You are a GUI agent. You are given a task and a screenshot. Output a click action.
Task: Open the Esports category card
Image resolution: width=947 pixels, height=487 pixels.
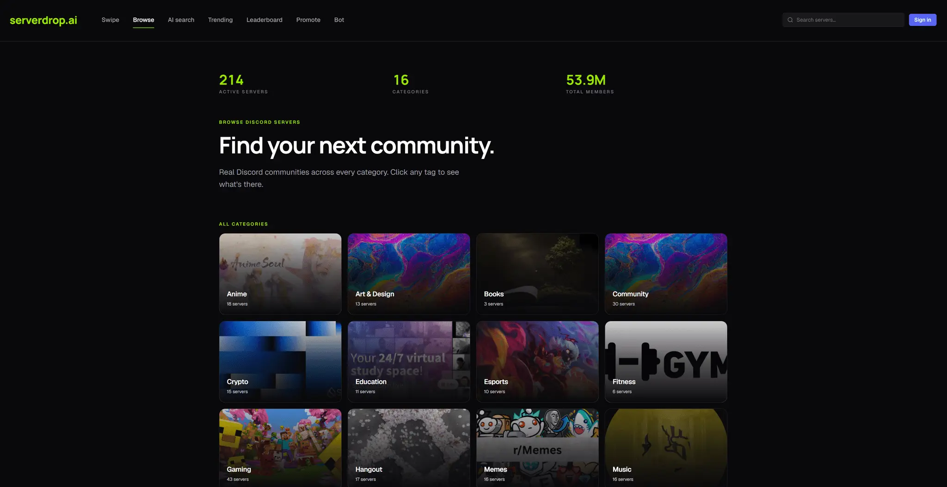click(537, 362)
